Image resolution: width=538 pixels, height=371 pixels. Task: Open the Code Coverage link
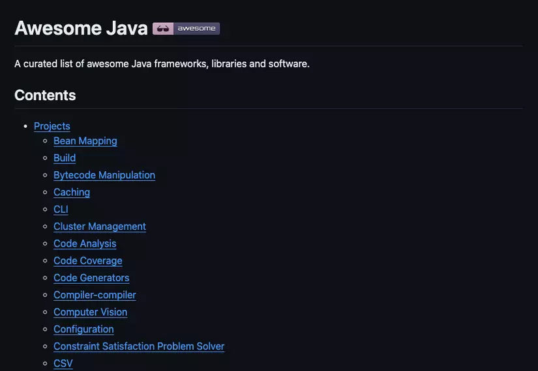tap(88, 261)
